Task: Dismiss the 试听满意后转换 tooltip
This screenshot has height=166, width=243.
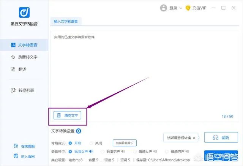Action: (x=194, y=138)
